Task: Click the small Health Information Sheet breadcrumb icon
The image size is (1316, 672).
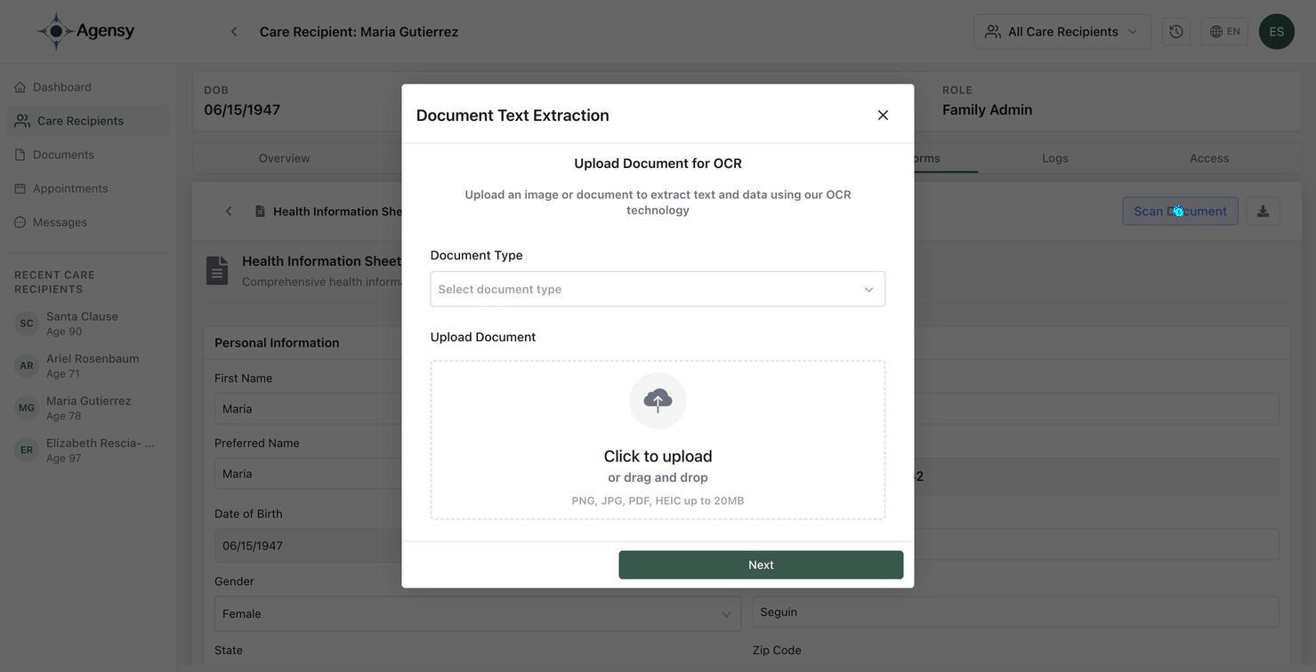Action: [x=260, y=212]
